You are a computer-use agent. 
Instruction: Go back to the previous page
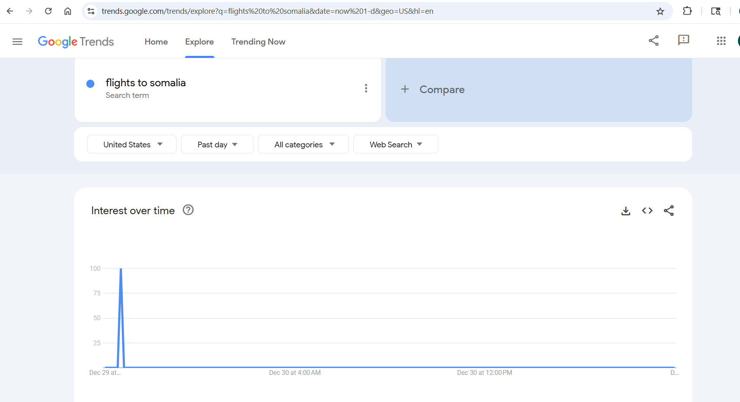10,11
